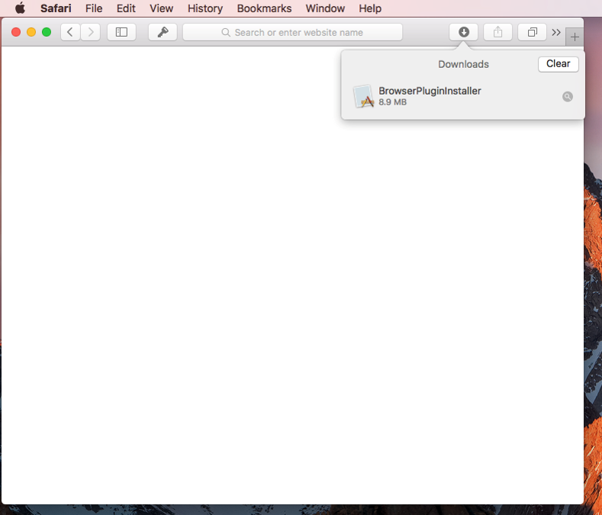Expand the toolbar overflow chevrons
602x515 pixels.
click(556, 32)
